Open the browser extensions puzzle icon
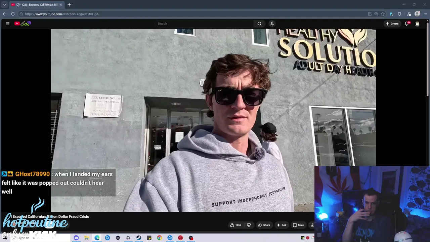 [x=399, y=14]
